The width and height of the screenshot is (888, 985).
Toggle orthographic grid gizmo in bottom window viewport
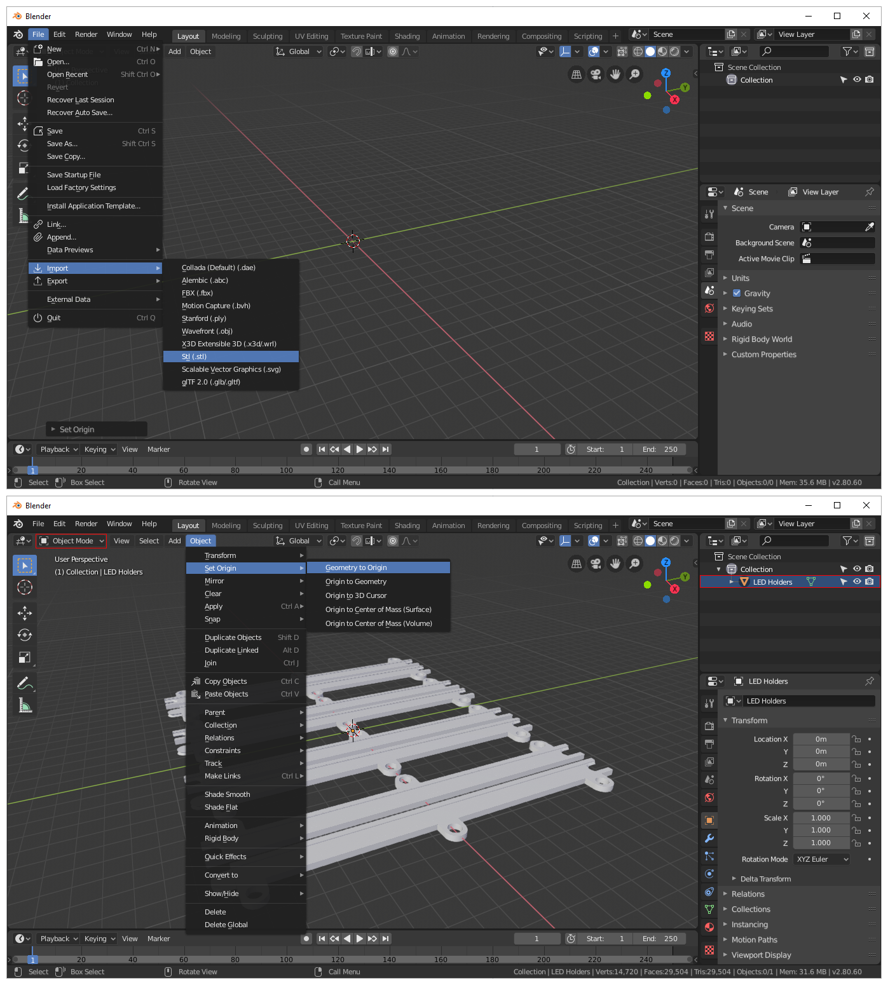577,564
